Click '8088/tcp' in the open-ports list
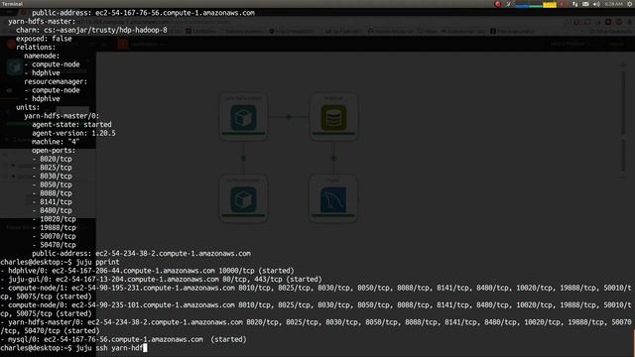The height and width of the screenshot is (357, 635). click(x=56, y=193)
